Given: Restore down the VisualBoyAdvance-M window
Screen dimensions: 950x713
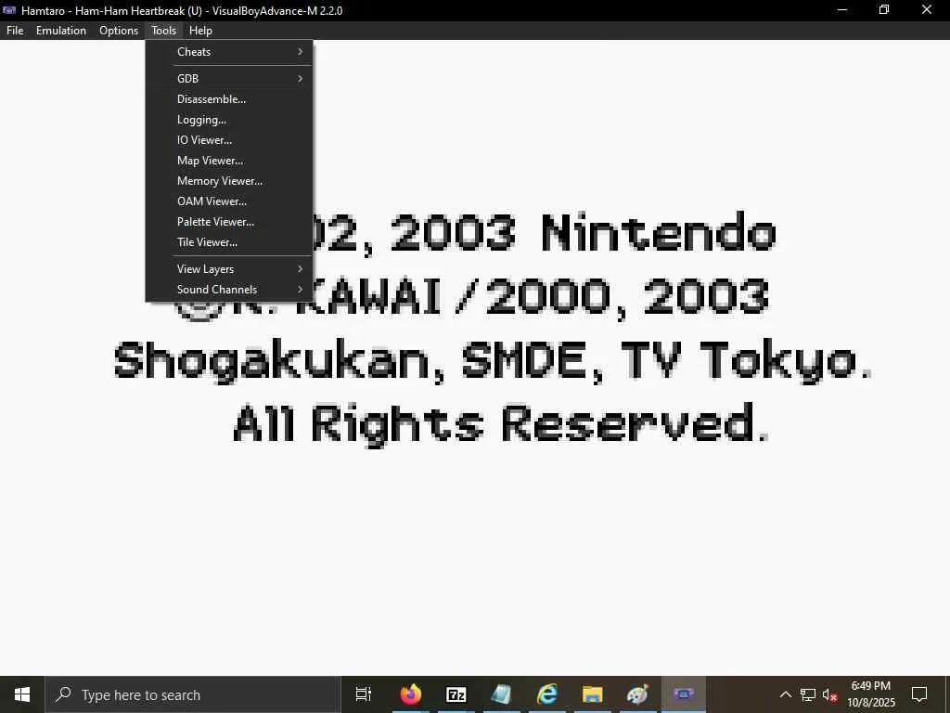Looking at the screenshot, I should 884,10.
